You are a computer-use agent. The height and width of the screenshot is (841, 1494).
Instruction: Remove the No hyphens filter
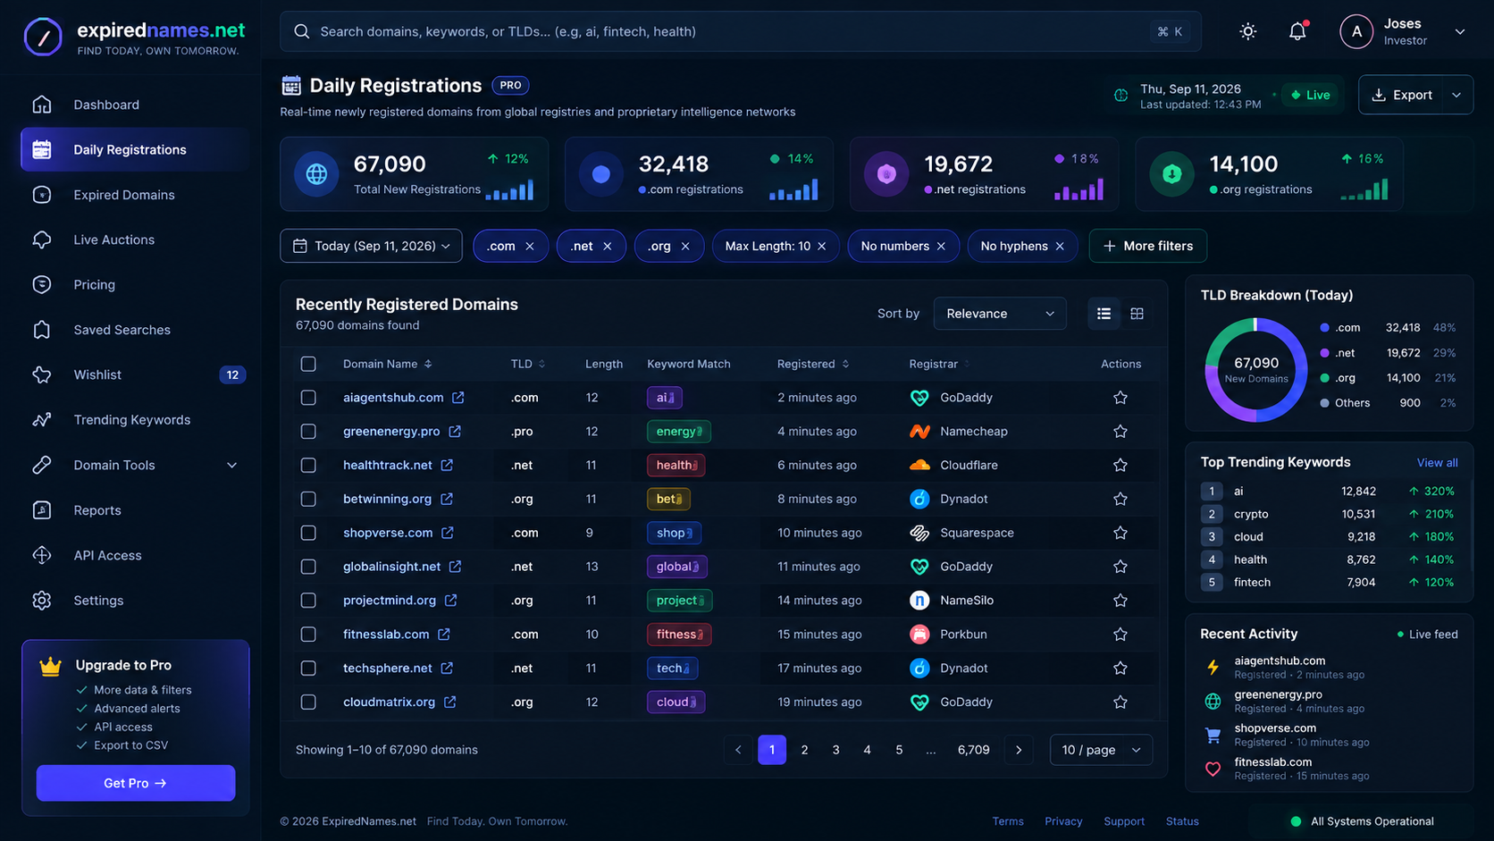tap(1060, 246)
